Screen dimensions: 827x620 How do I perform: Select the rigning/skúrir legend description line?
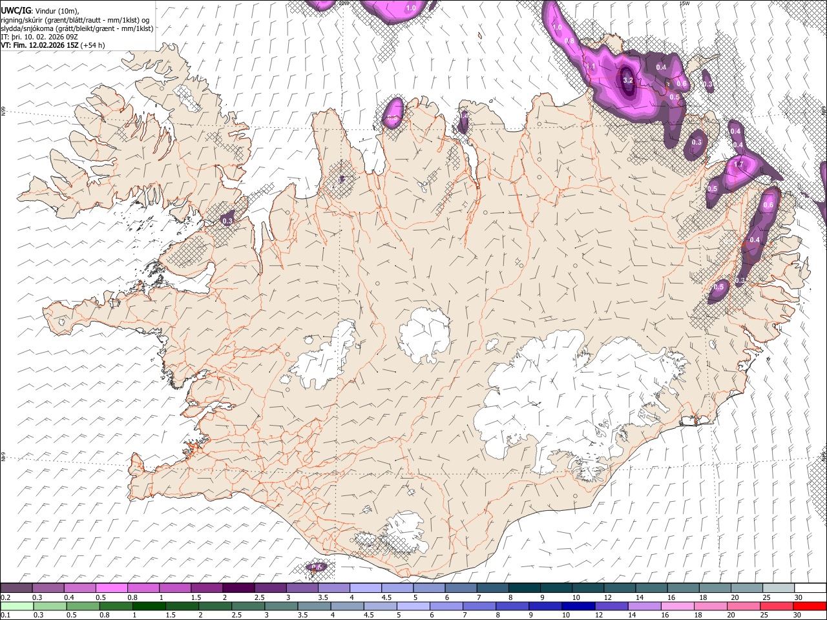[x=75, y=19]
